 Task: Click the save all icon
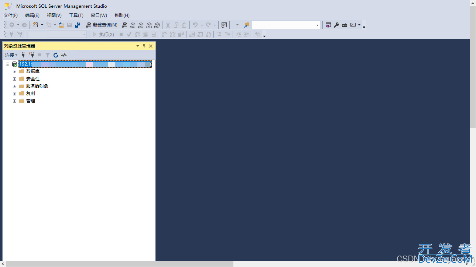coord(78,25)
